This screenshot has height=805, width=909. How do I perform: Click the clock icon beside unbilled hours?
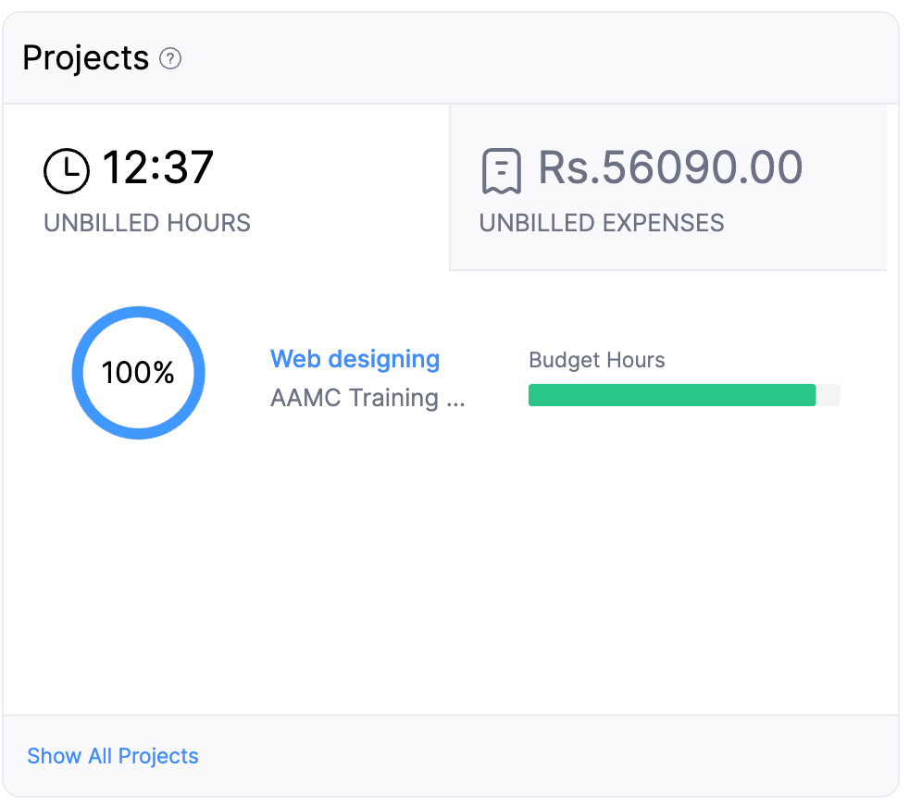tap(66, 170)
